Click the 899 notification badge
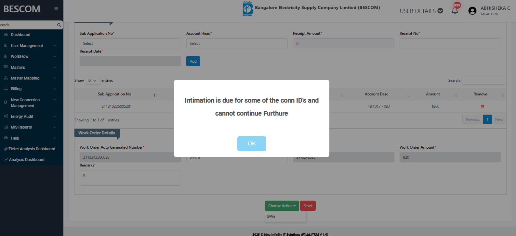 [457, 5]
